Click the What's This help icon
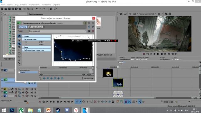The height and width of the screenshot is (113, 201). [x=55, y=9]
